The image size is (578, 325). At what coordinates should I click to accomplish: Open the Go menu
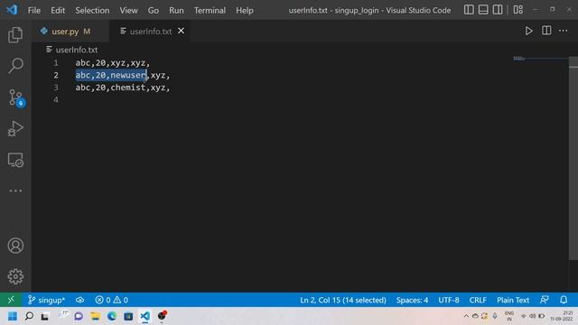(154, 10)
